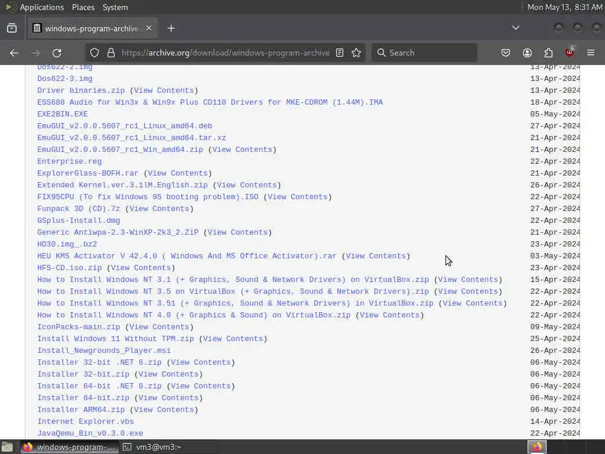Screen dimensions: 605x454
Task: Download Install_Newgrounds_Player.msi
Action: 104,351
